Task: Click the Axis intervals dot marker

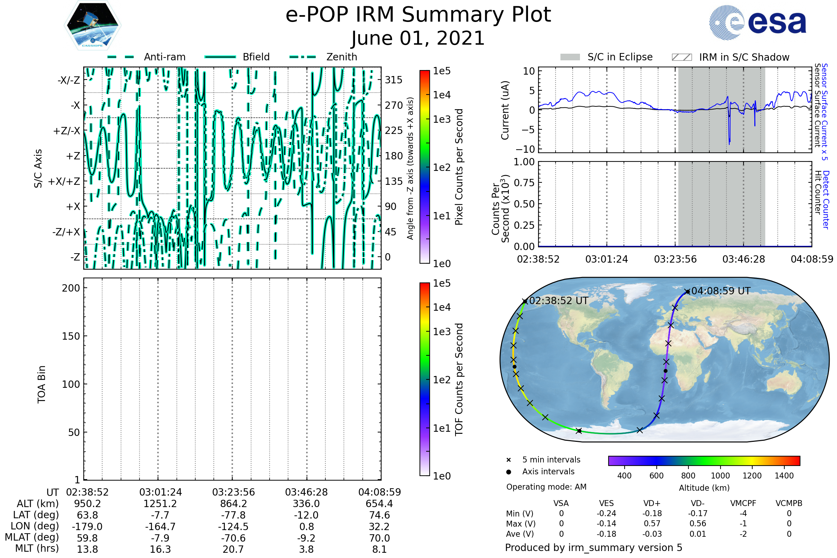Action: pos(508,472)
